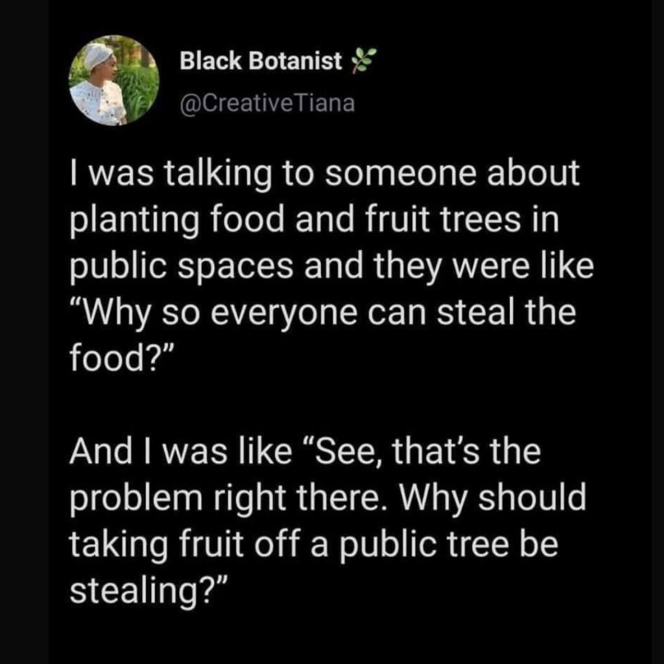Open the Black Botanist display name

[261, 62]
